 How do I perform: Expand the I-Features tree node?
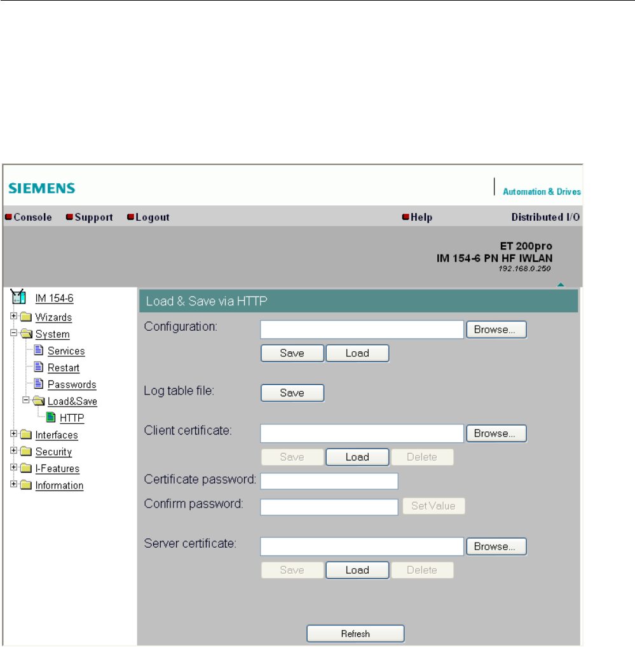(x=13, y=467)
